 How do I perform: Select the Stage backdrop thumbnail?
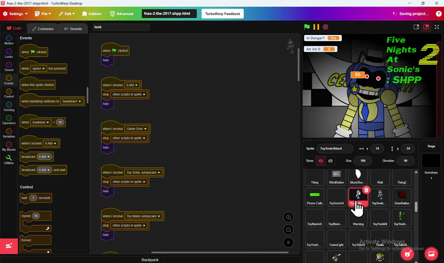[431, 160]
